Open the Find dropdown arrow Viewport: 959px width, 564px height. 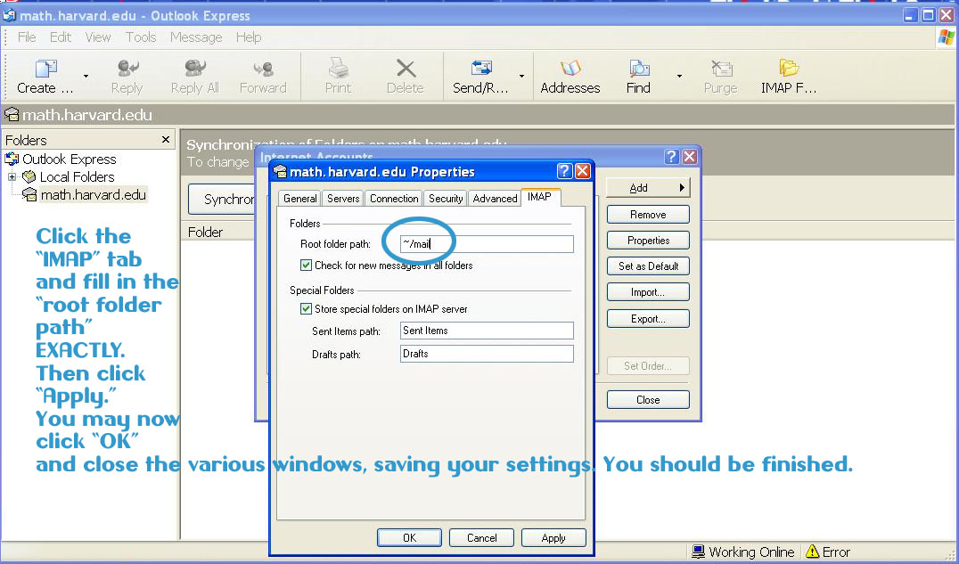(x=679, y=77)
